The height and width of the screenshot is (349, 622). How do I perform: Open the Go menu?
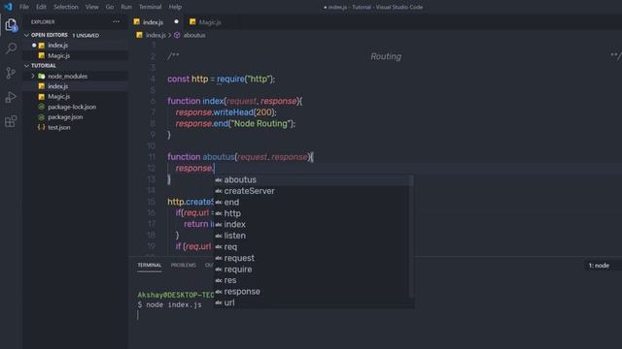(110, 7)
